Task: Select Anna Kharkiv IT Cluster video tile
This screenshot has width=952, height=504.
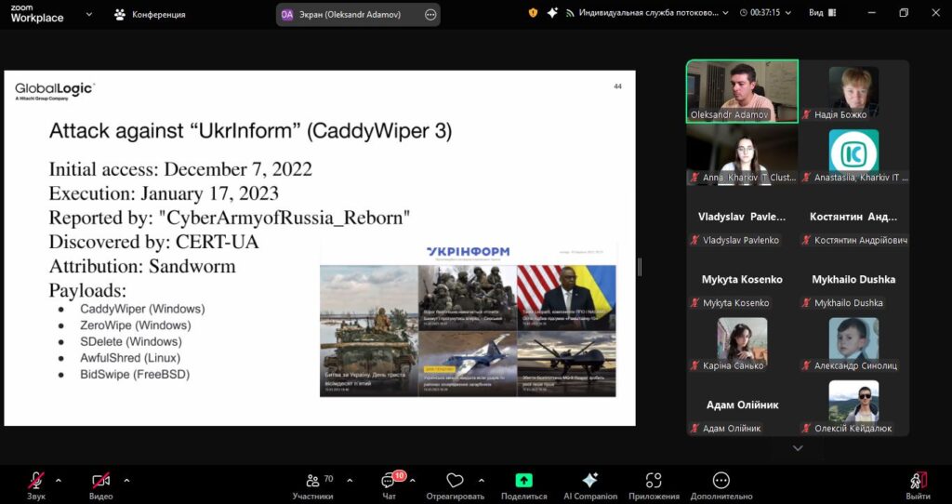Action: point(742,154)
